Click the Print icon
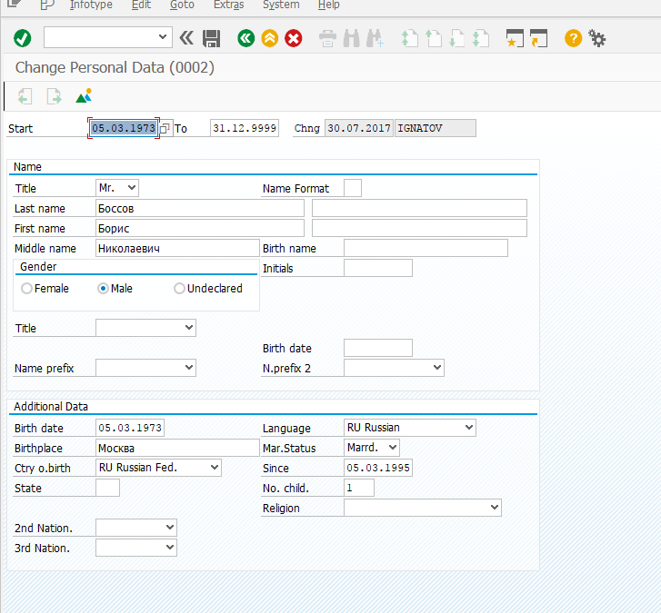 click(x=327, y=38)
